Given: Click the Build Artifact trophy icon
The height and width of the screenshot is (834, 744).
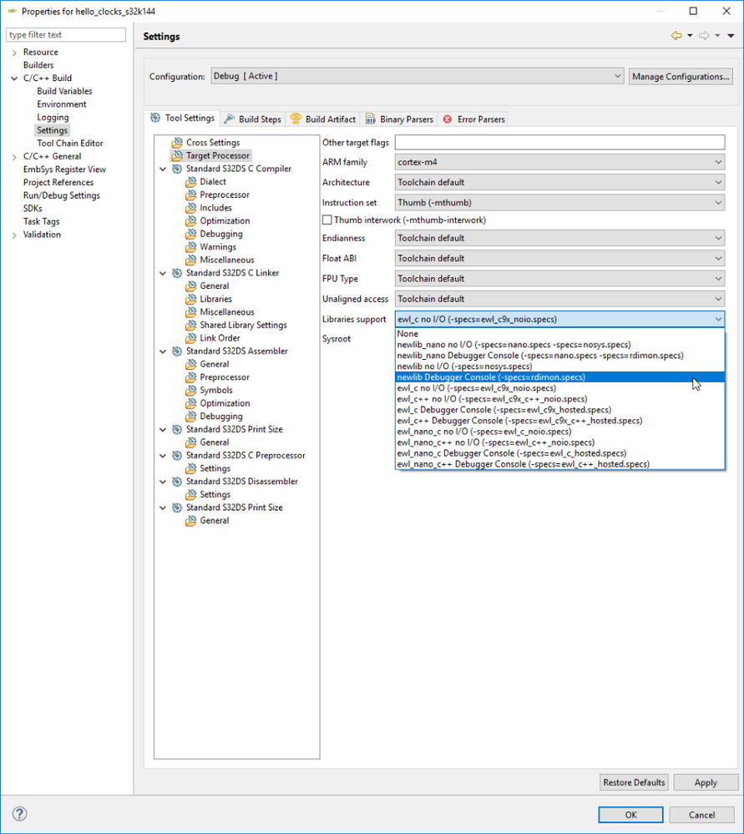Looking at the screenshot, I should 296,119.
